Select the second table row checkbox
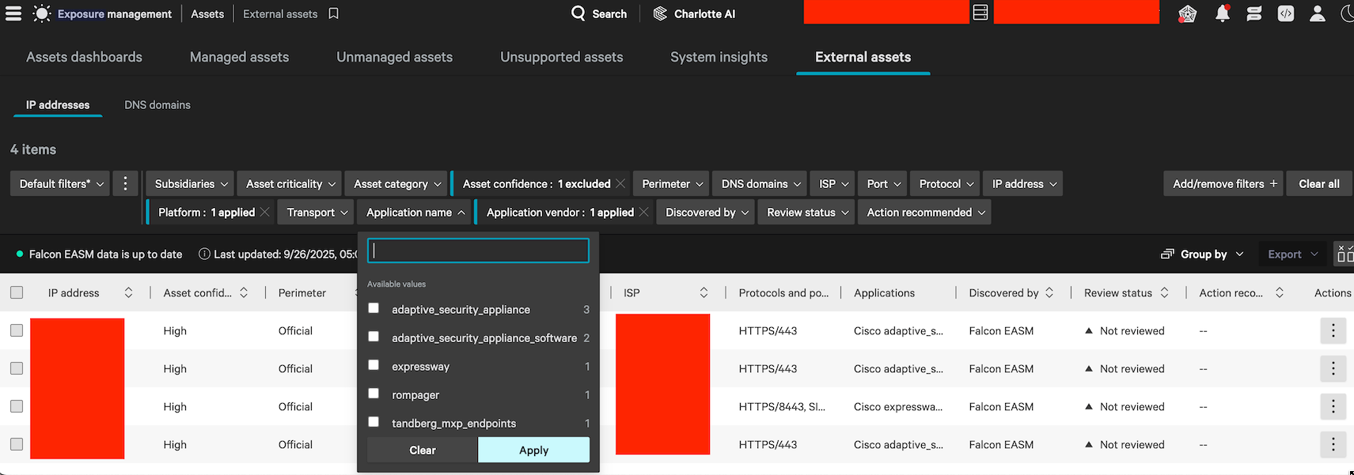1354x475 pixels. point(17,368)
